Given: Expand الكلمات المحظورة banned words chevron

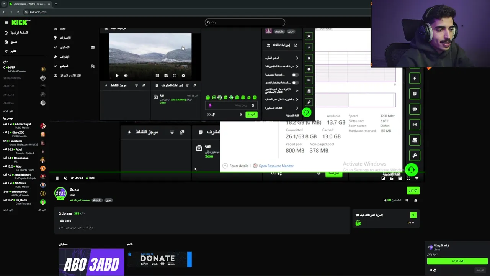Looking at the screenshot, I should (x=297, y=108).
